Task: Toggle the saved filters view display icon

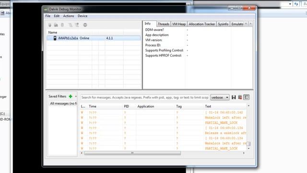Action: pos(246,97)
